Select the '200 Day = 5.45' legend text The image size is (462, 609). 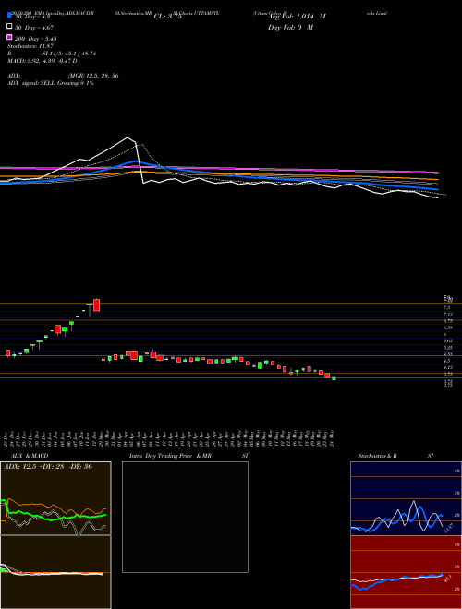pyautogui.click(x=35, y=38)
